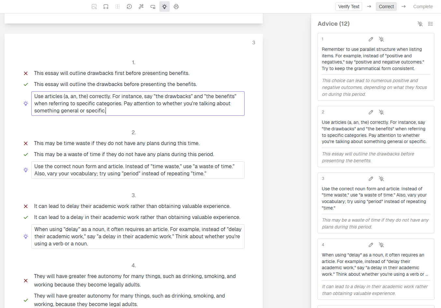Open the grid layout view
Viewport: 441px width, 308px height.
point(118,7)
